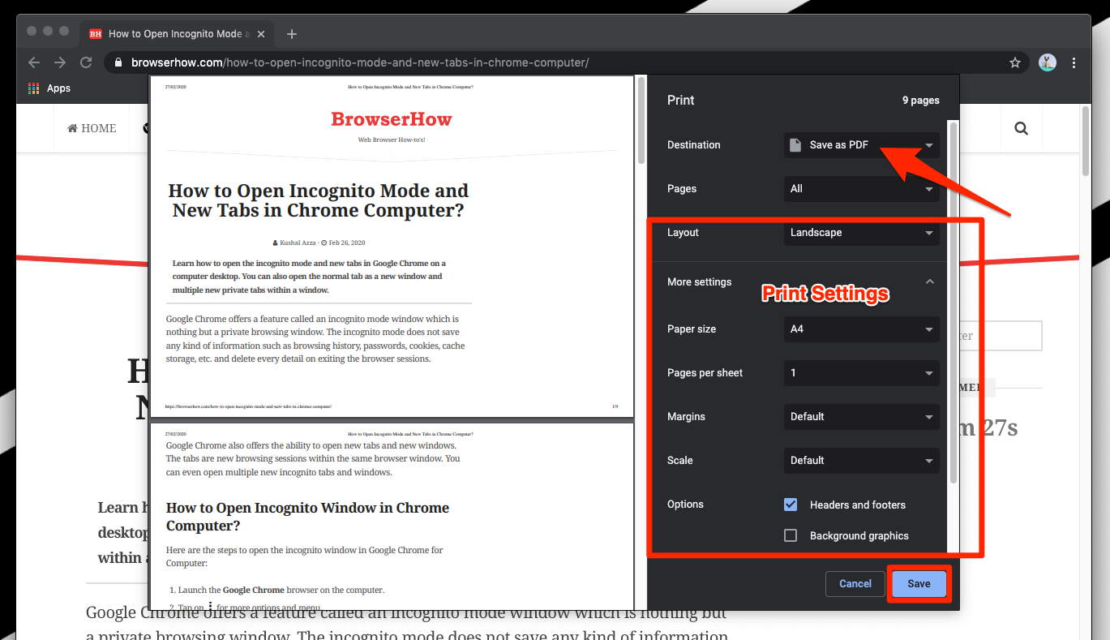The image size is (1110, 640).
Task: Click the print settings panel scrollbar
Action: pos(954,302)
